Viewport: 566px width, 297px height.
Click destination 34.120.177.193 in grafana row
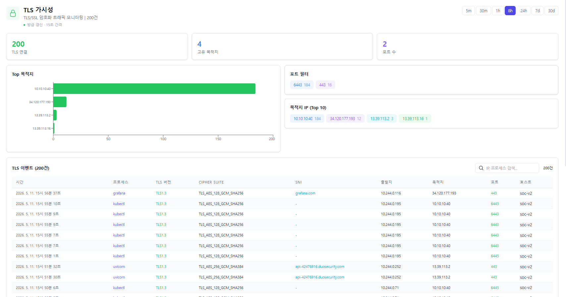(444, 193)
